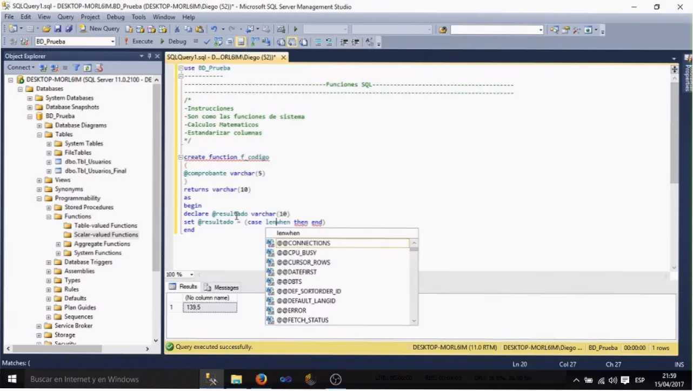
Task: Close the SQLQuery1.sql tab
Action: point(283,57)
